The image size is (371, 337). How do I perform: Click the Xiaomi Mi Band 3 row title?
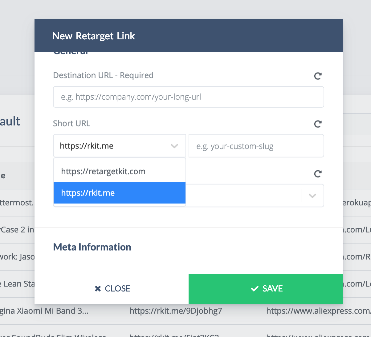point(44,311)
